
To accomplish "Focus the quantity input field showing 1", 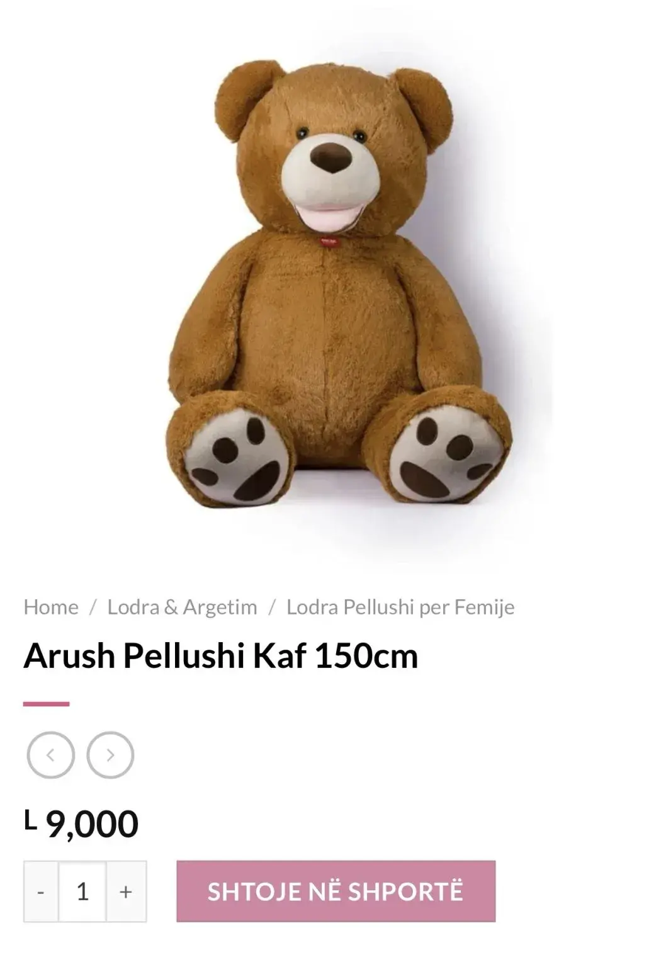I will [82, 891].
